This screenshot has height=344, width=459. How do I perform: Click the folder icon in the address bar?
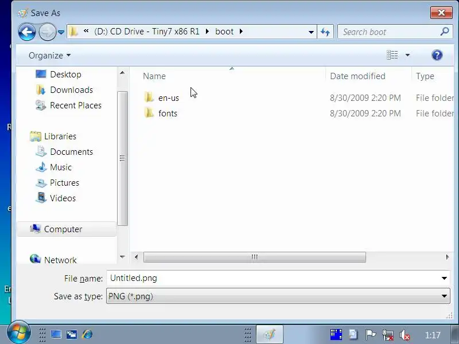[x=73, y=32]
